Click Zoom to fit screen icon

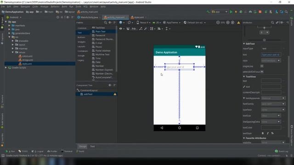click(x=233, y=22)
